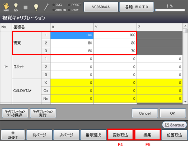Go to 前ページ previous page
This screenshot has width=188, height=147.
point(39,135)
